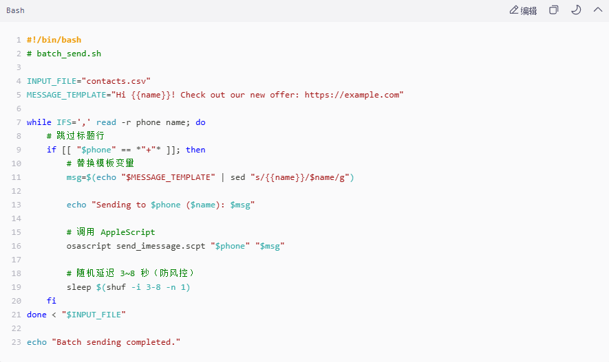Click the Bash language label
This screenshot has width=609, height=362.
coord(15,10)
